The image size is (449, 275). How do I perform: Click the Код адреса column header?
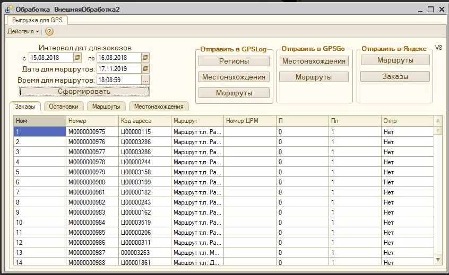[x=144, y=121]
